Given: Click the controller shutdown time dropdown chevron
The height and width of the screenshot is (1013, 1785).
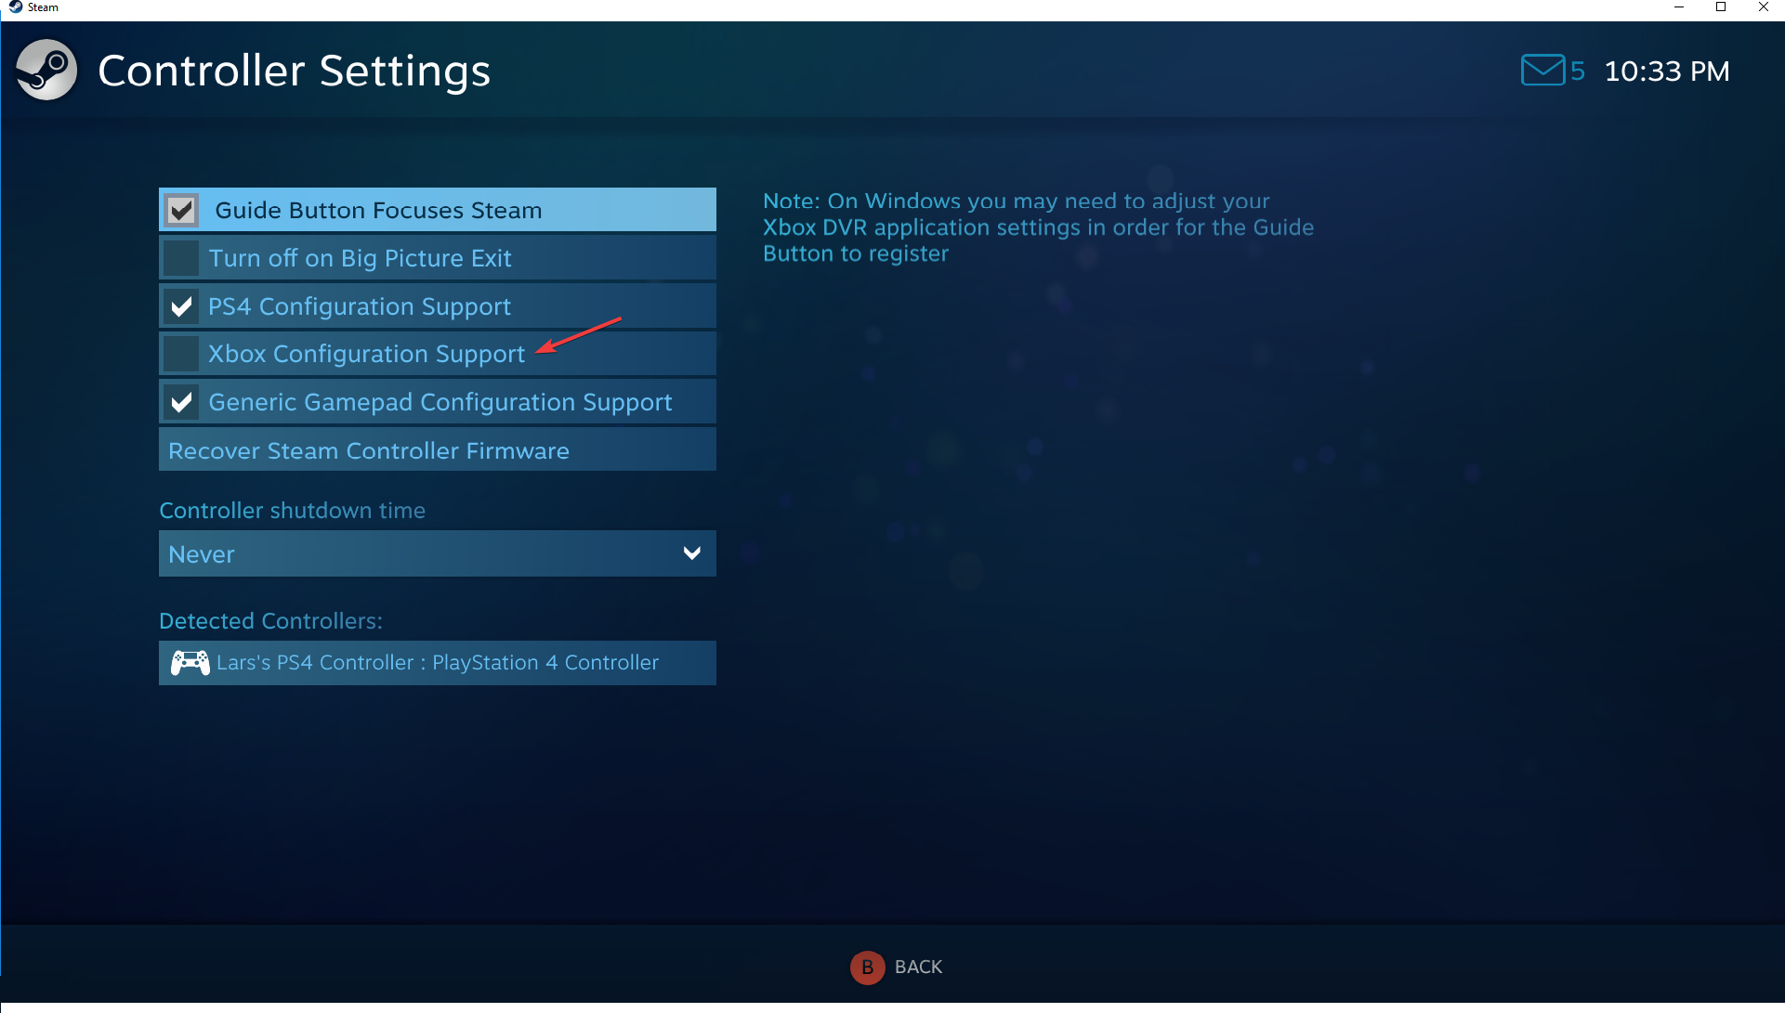Looking at the screenshot, I should pyautogui.click(x=691, y=553).
